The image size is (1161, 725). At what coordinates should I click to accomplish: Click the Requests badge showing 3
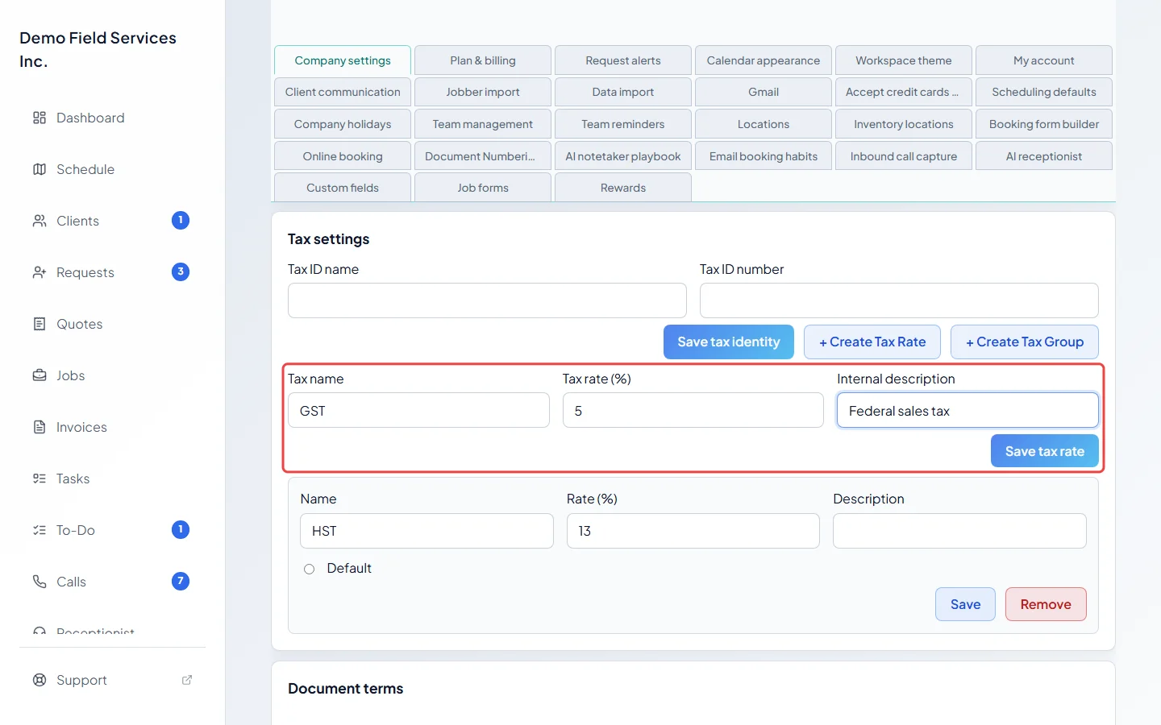click(x=181, y=272)
